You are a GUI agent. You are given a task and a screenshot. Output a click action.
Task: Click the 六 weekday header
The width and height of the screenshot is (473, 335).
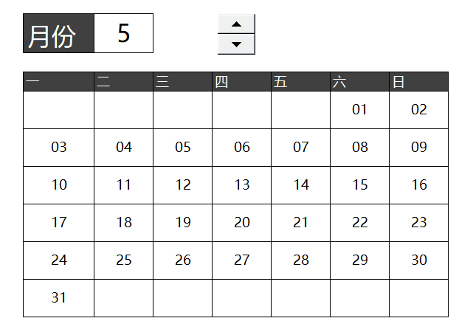[359, 81]
